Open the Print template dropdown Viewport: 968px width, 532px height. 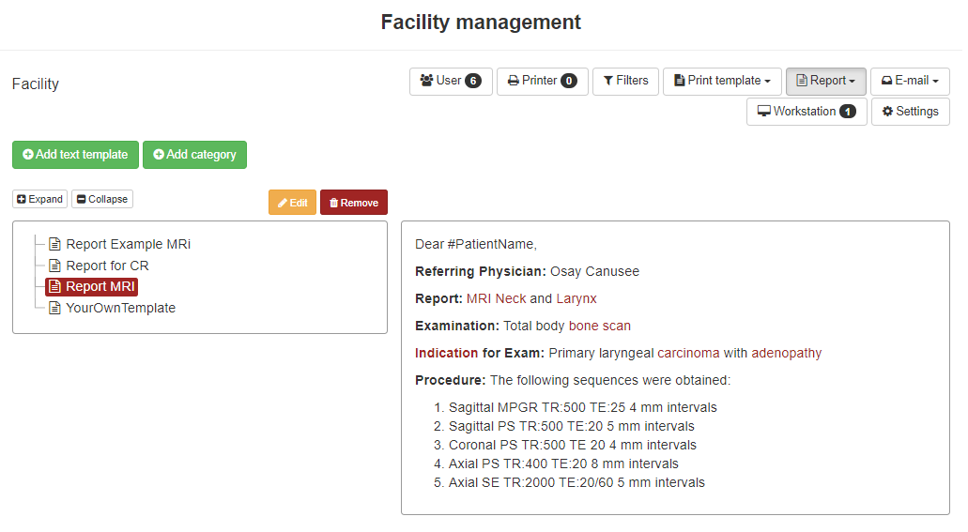[x=722, y=81]
